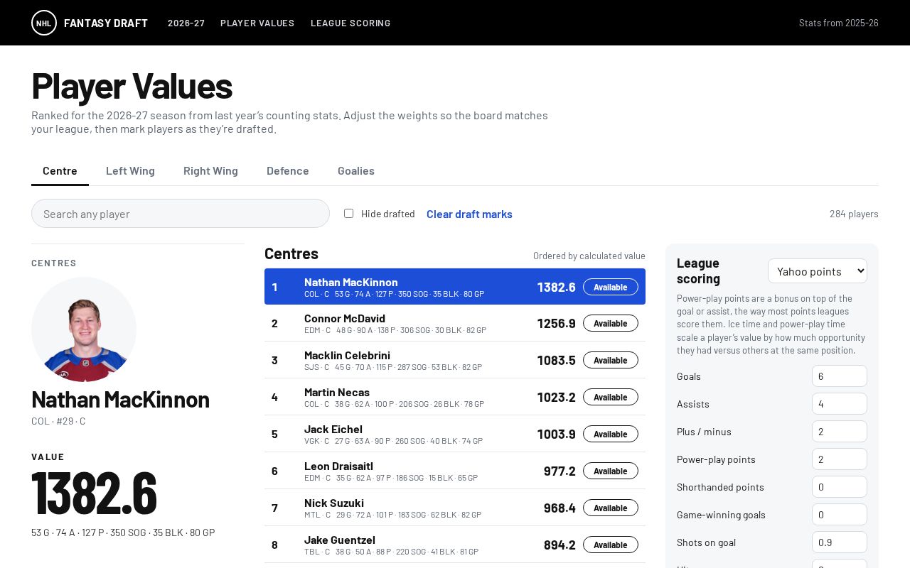The image size is (910, 568).
Task: Select the Connor McDavid row
Action: (x=455, y=323)
